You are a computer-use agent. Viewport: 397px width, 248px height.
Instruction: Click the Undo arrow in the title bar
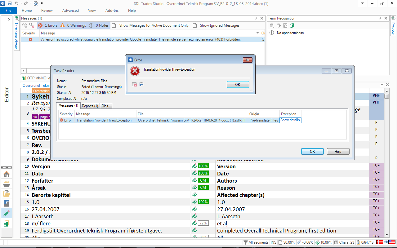[x=17, y=3]
